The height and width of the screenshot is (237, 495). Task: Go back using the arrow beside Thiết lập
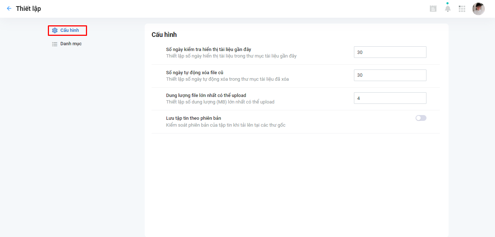tap(9, 8)
